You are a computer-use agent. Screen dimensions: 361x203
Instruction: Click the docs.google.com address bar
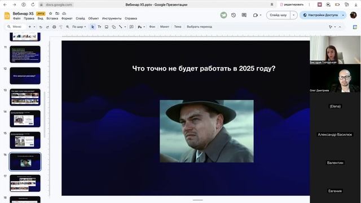point(59,5)
